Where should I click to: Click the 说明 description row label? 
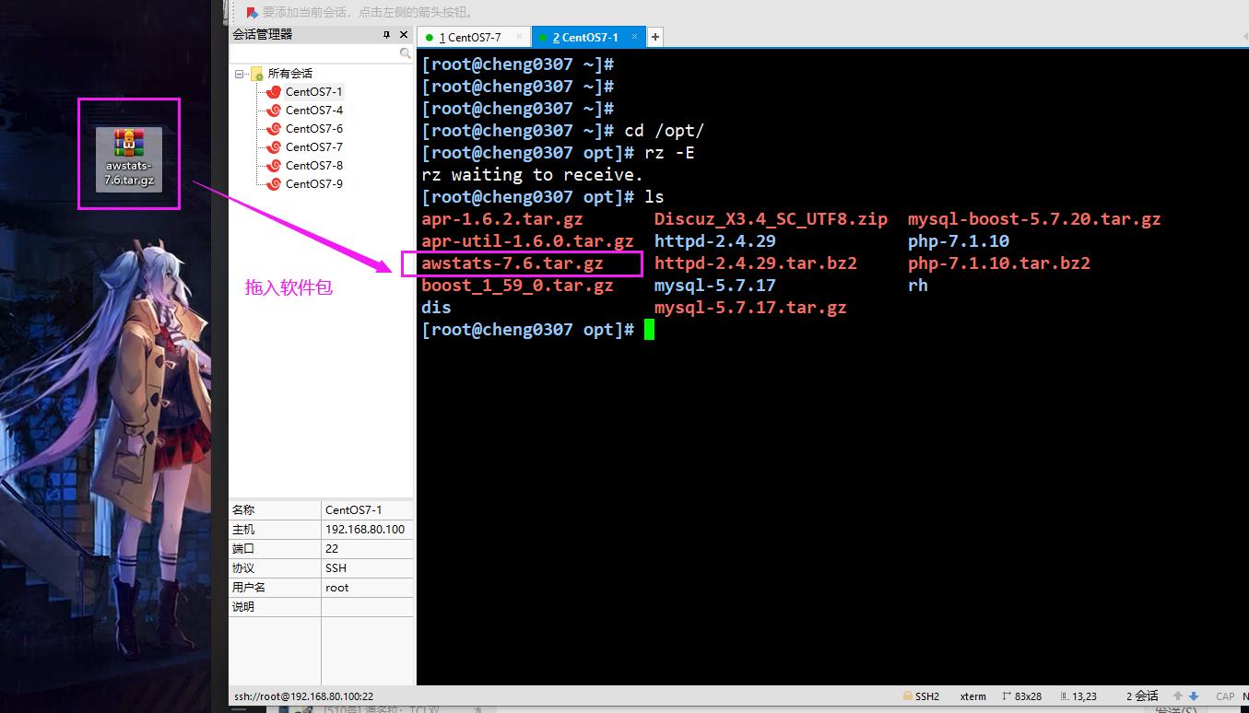[x=242, y=607]
